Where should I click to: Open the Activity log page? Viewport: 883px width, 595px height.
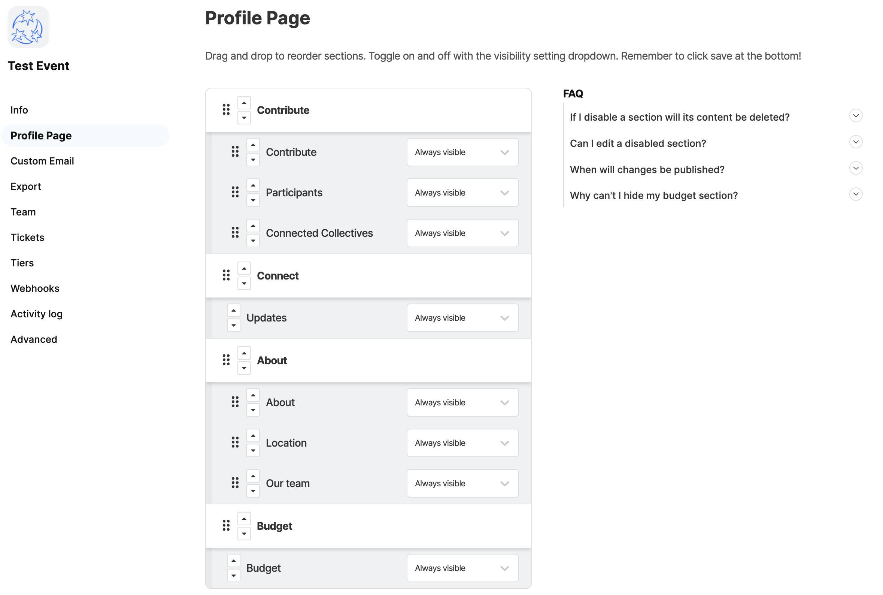click(x=36, y=314)
